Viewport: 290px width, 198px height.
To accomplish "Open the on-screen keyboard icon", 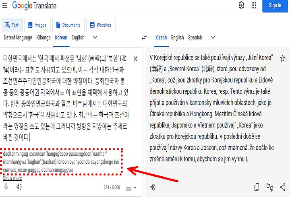I will [128, 189].
